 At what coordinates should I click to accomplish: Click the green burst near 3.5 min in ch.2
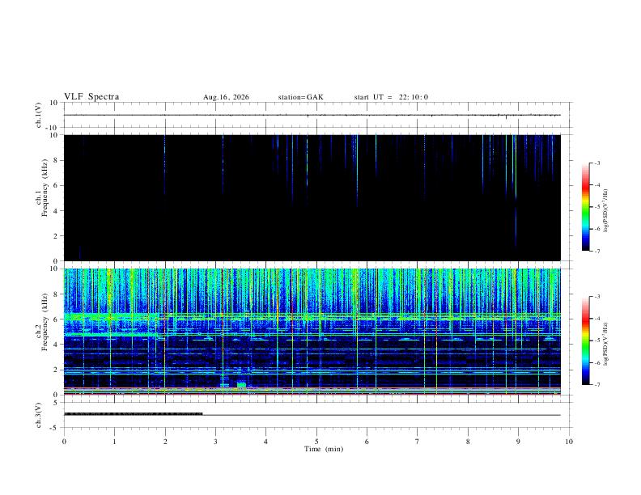click(x=242, y=385)
